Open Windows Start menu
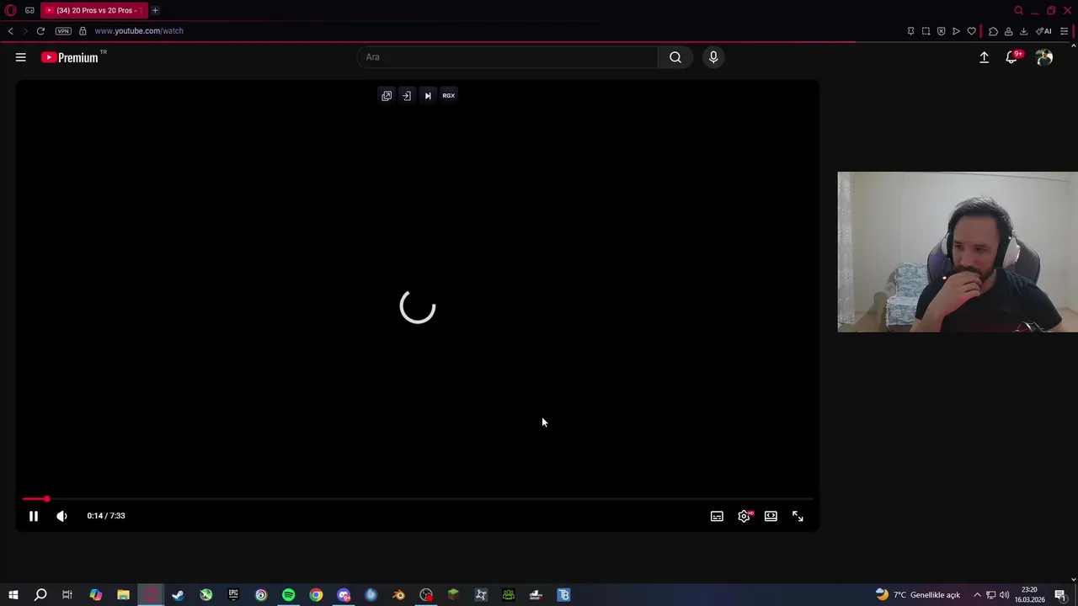The image size is (1078, 606). click(13, 595)
